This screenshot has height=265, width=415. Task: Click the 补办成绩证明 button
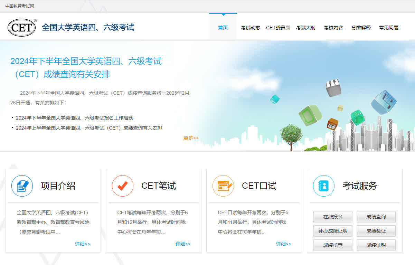333,231
